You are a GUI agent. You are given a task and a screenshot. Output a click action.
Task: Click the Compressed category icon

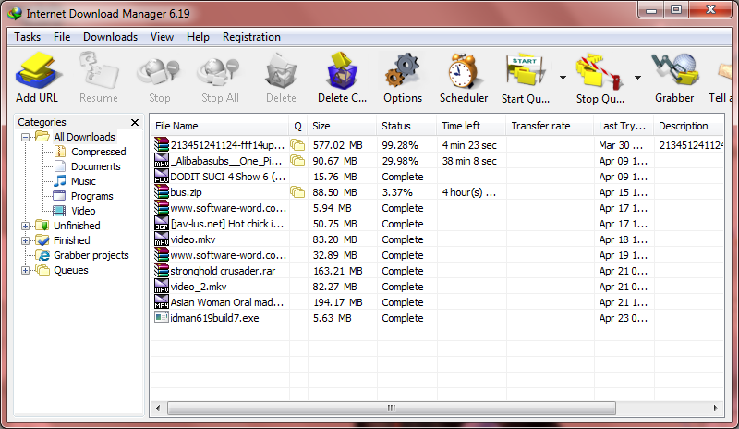pyautogui.click(x=60, y=152)
